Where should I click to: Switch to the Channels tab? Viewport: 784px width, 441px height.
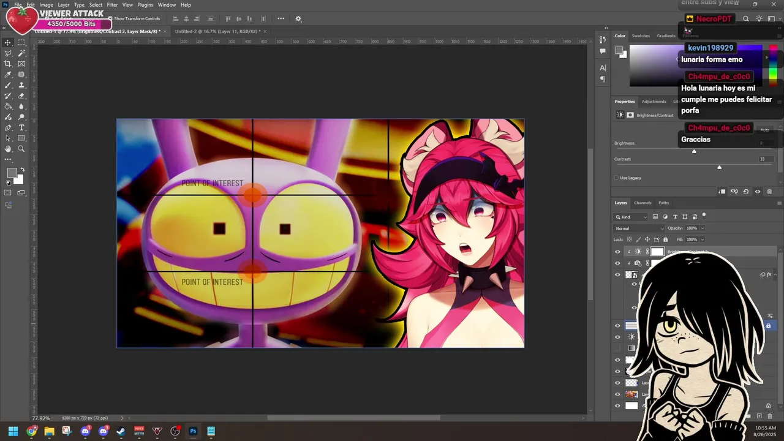[643, 203]
